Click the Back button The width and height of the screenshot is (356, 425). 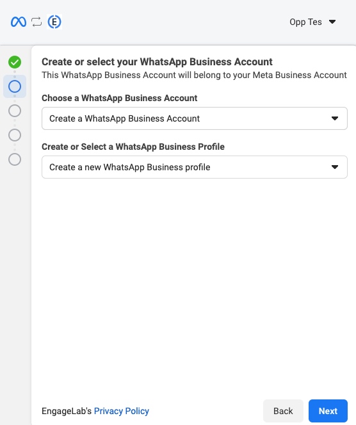(x=283, y=411)
